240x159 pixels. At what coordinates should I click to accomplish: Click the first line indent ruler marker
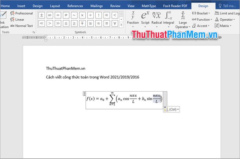coord(46,36)
